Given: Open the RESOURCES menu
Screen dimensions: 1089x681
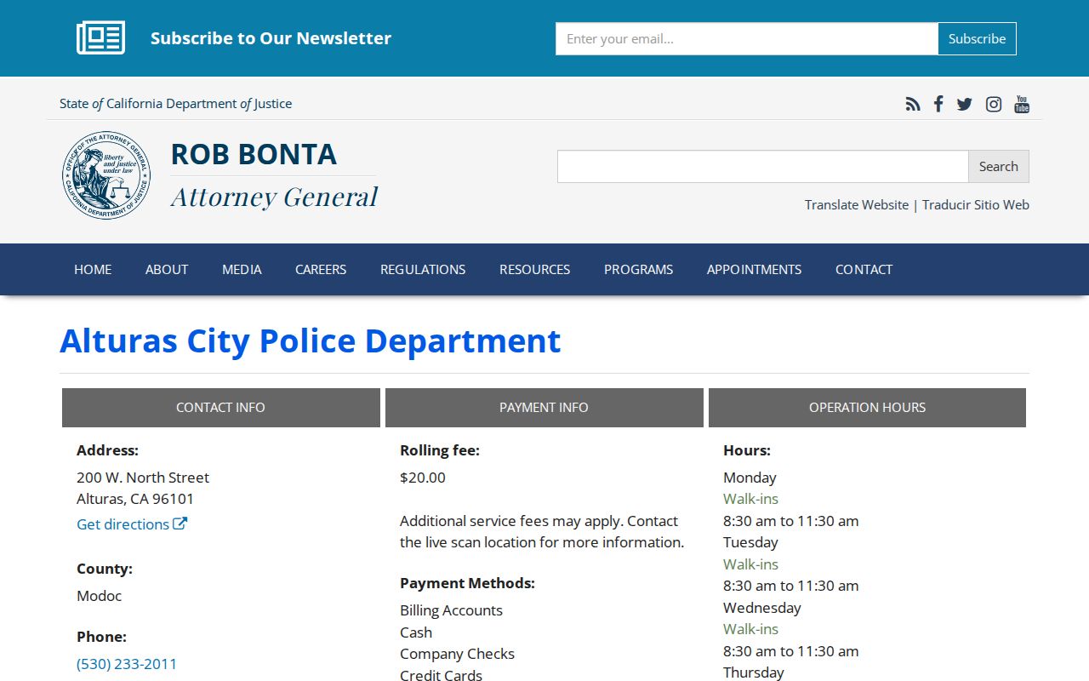Looking at the screenshot, I should coord(535,269).
